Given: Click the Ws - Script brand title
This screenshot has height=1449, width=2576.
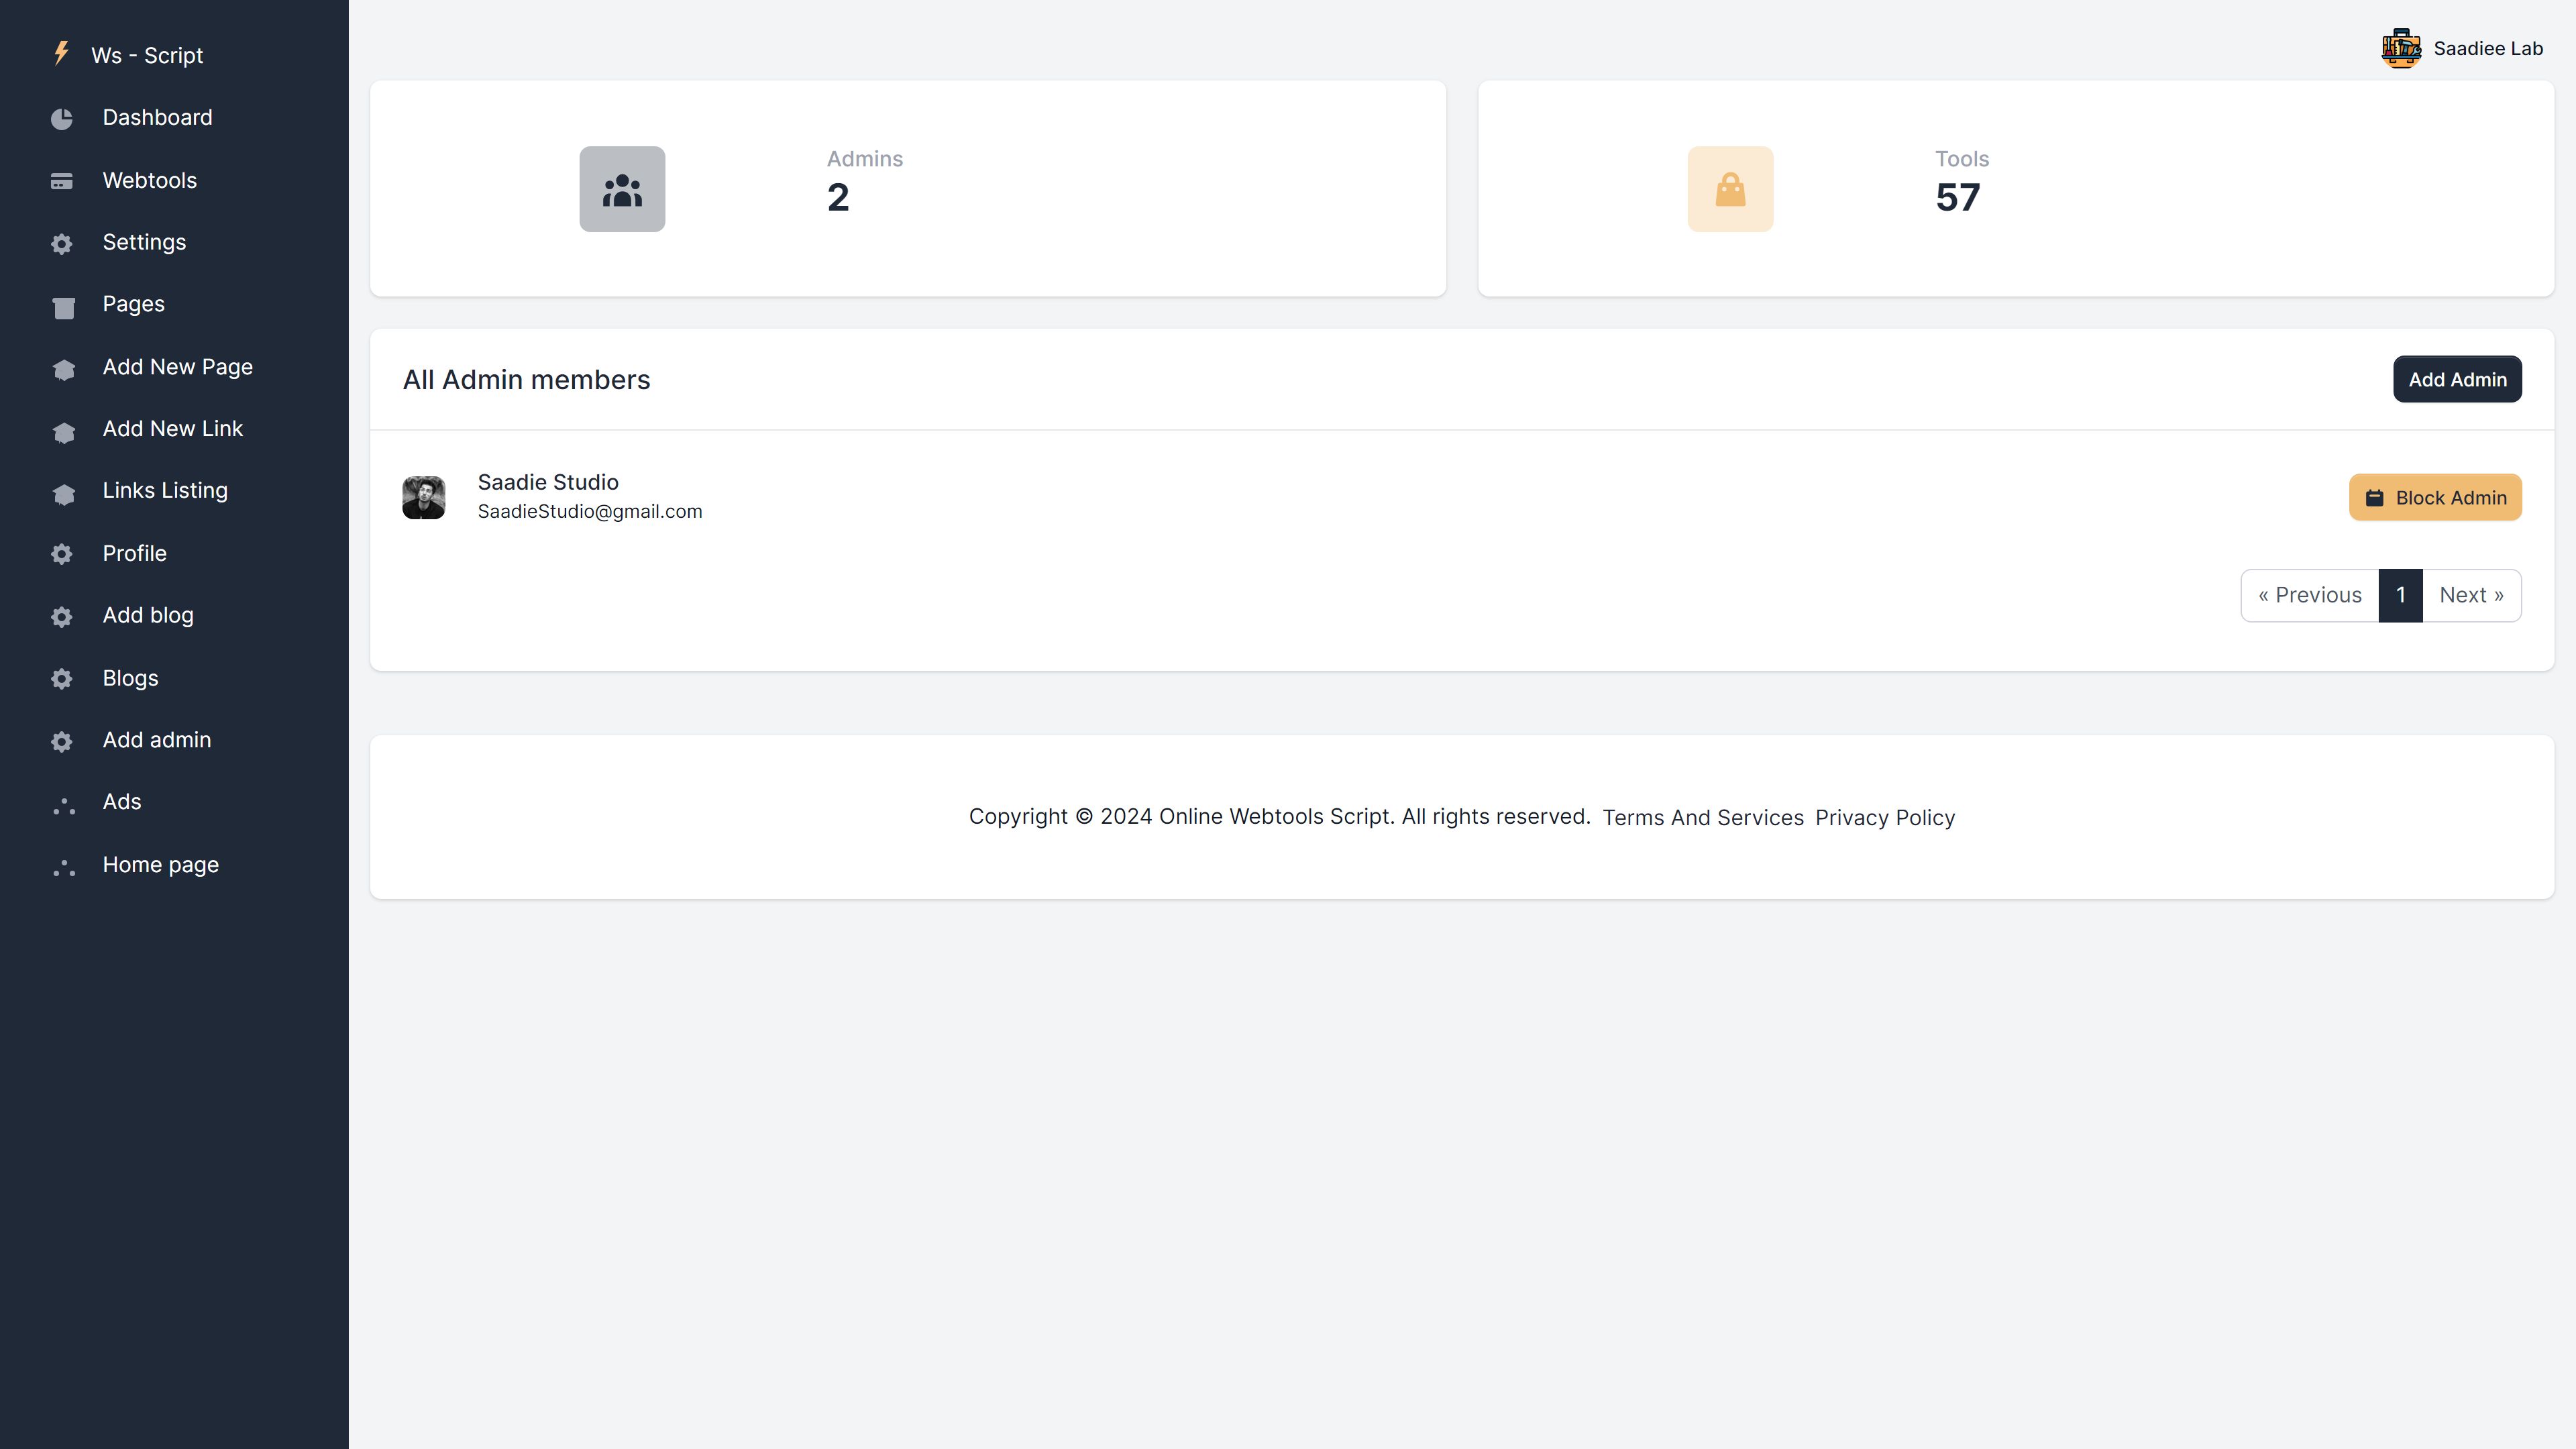Looking at the screenshot, I should [x=147, y=55].
